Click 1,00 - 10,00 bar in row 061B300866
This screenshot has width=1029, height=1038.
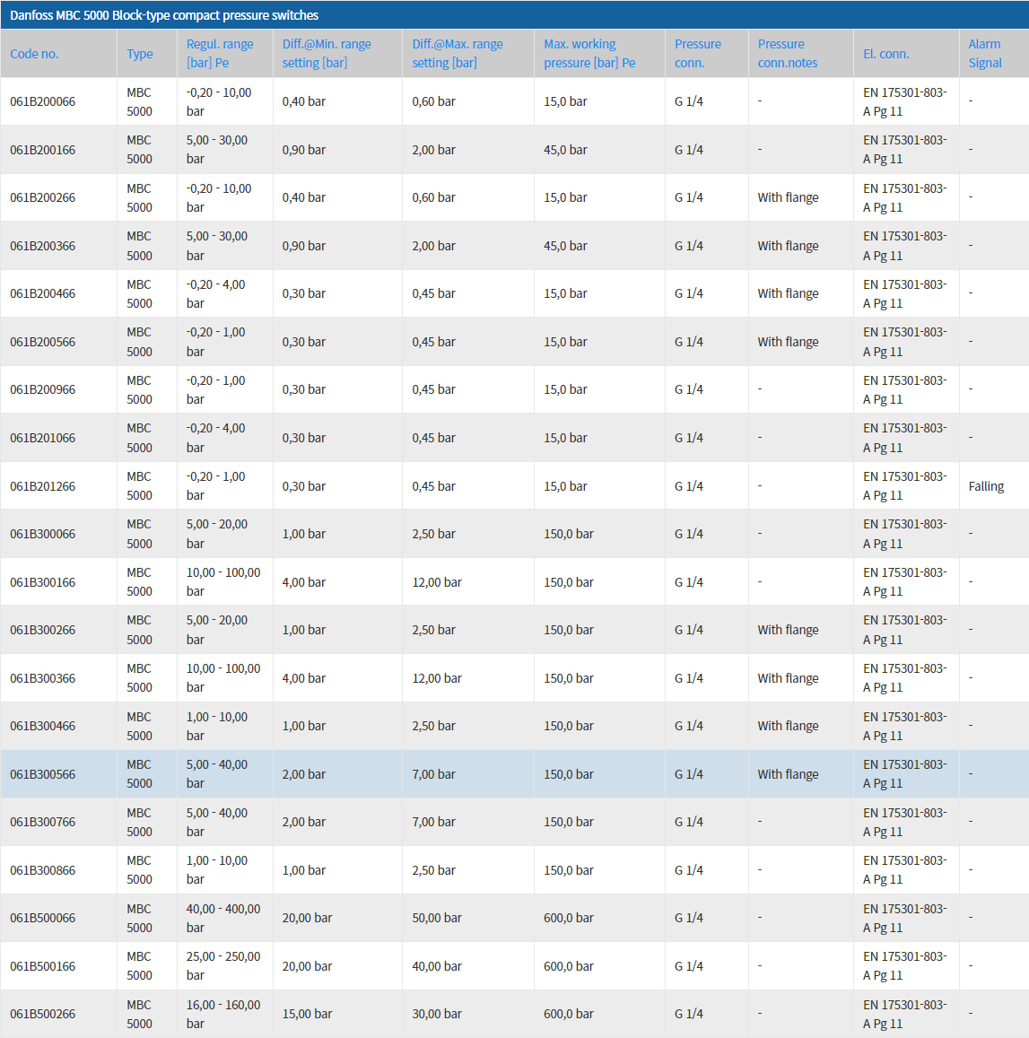click(216, 870)
